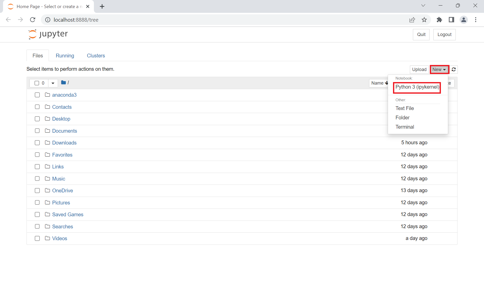484x284 pixels.
Task: Check the select-all checkbox at top
Action: coord(37,83)
